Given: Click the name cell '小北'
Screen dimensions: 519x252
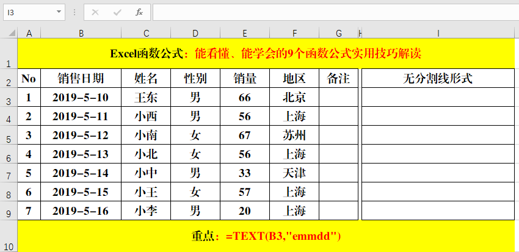Looking at the screenshot, I should pyautogui.click(x=146, y=154).
